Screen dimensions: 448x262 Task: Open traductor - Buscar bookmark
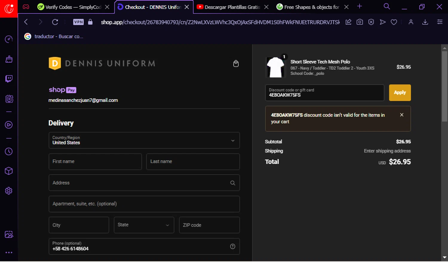point(54,36)
